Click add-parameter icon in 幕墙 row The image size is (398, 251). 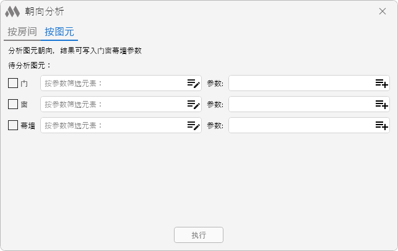(x=381, y=125)
